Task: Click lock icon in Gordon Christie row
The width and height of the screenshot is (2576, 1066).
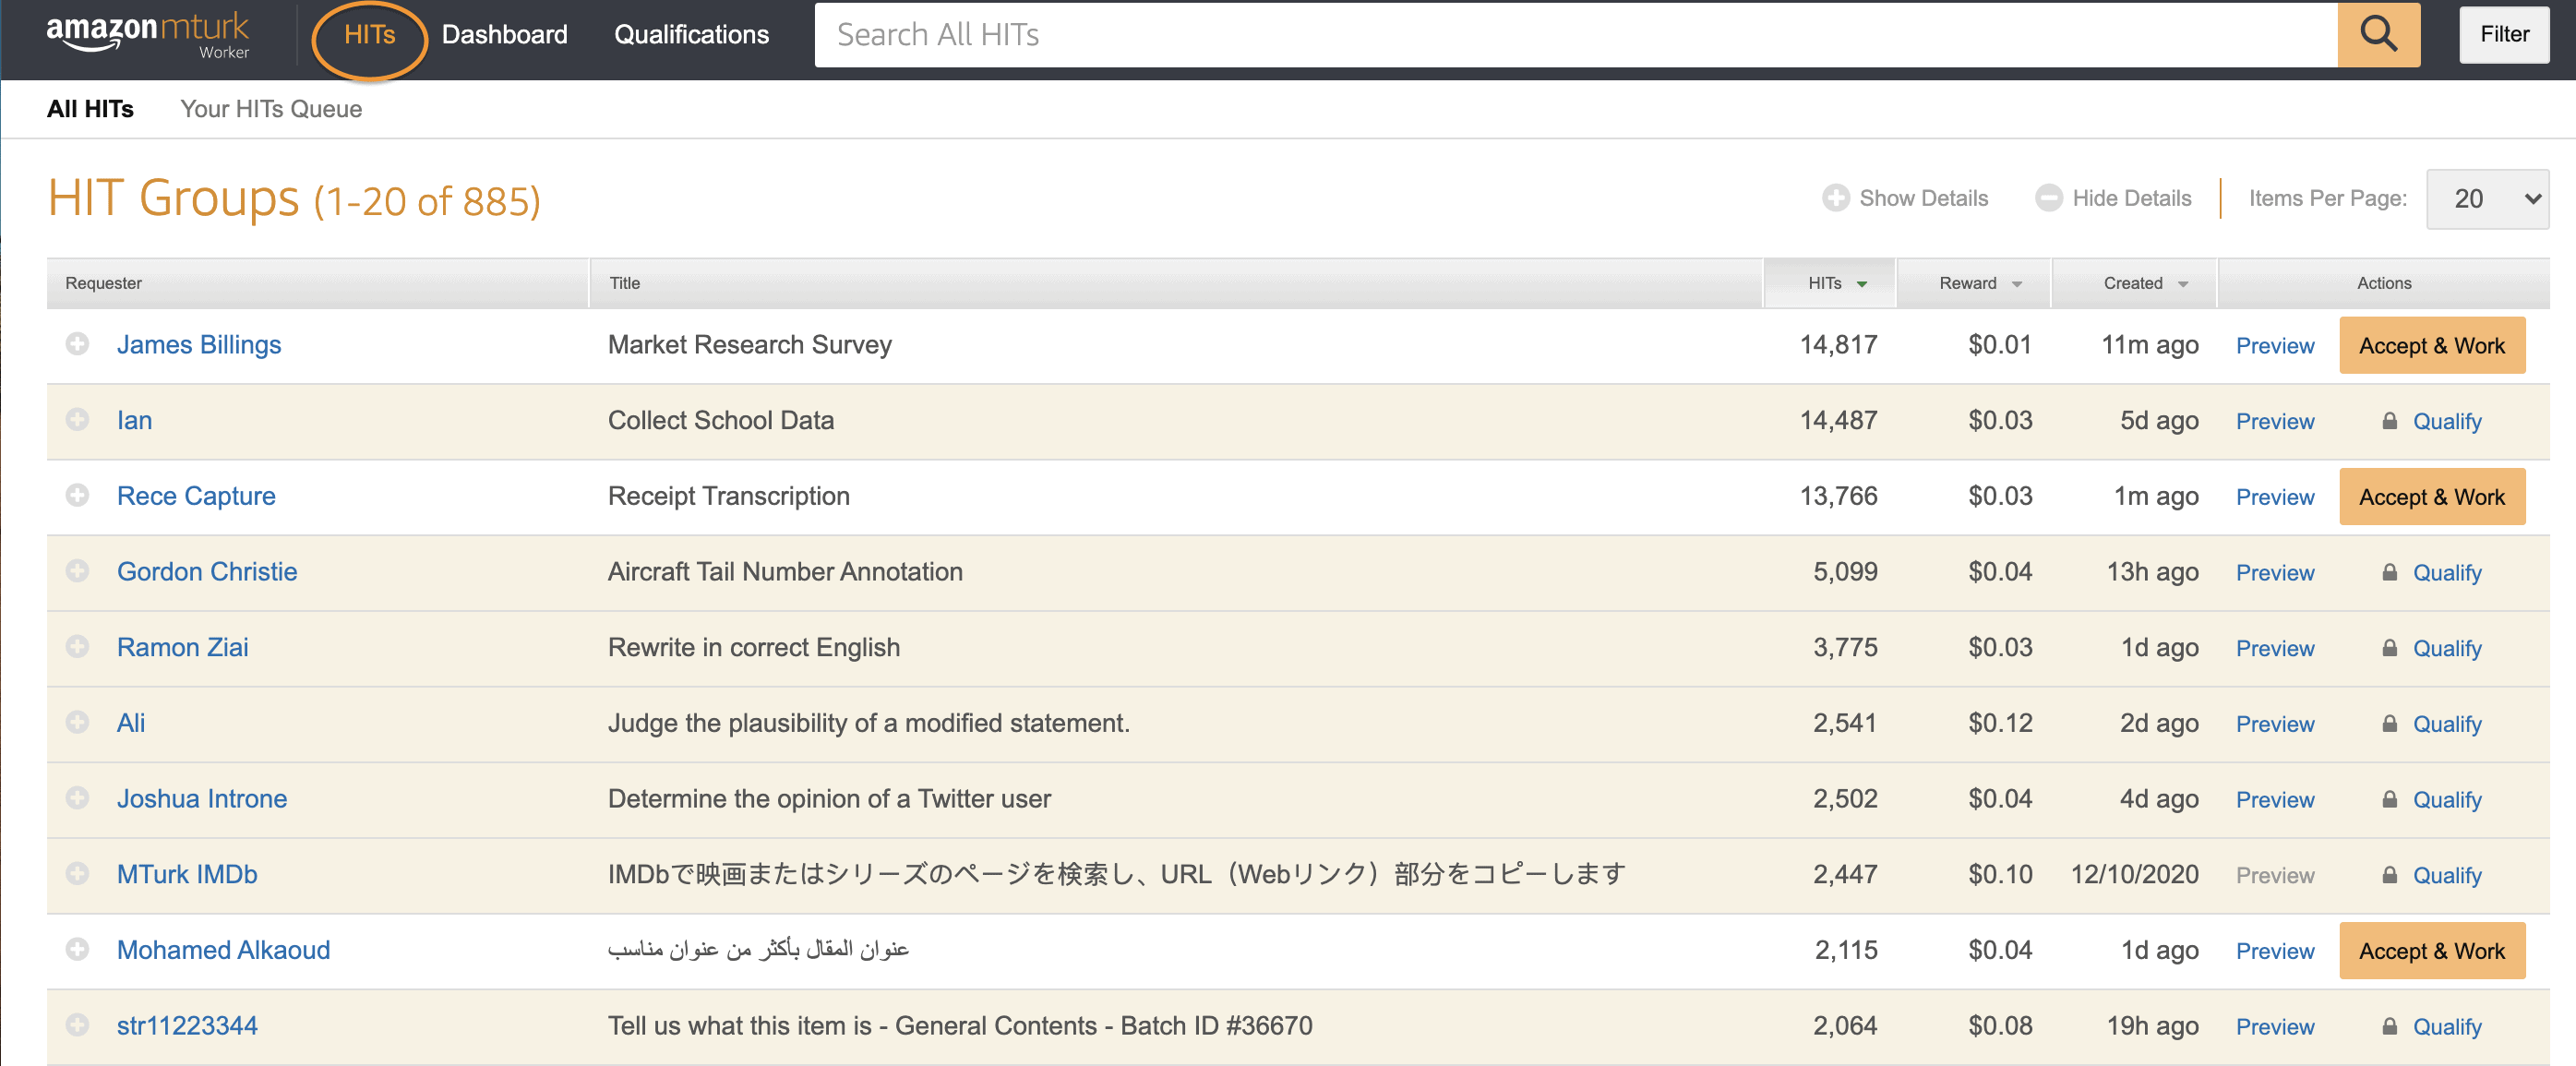Action: pyautogui.click(x=2389, y=572)
